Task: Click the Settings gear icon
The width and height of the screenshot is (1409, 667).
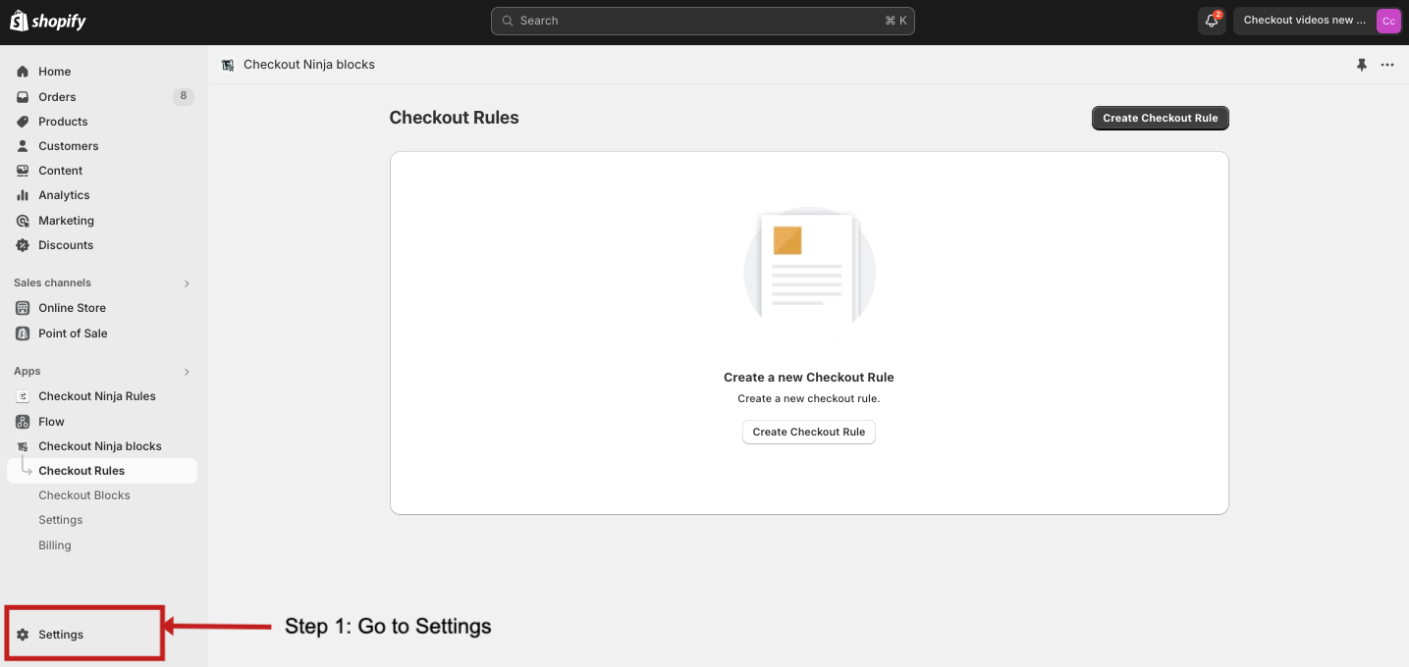Action: (23, 635)
